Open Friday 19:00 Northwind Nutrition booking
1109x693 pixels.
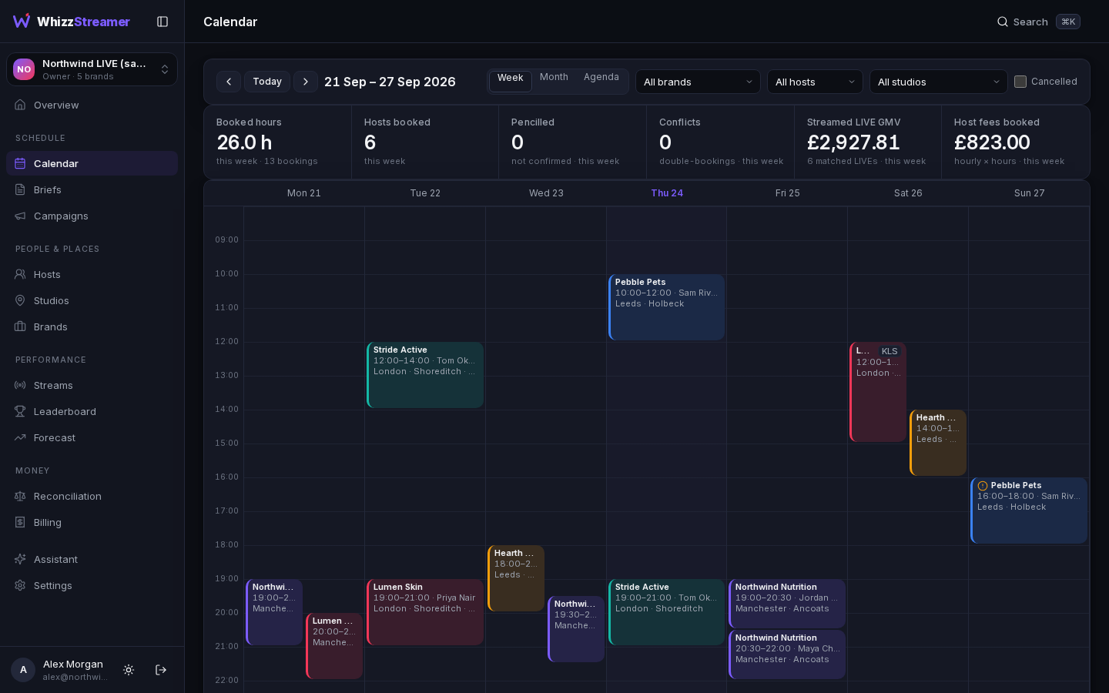(787, 604)
